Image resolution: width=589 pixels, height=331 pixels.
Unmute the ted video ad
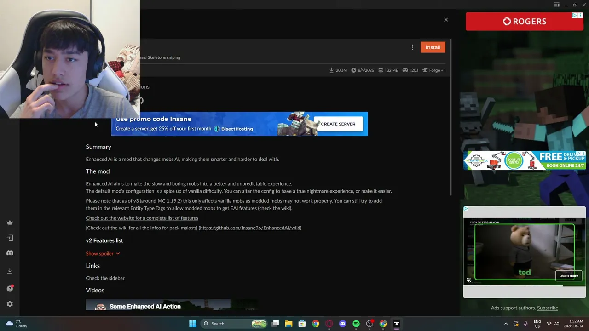(x=469, y=280)
